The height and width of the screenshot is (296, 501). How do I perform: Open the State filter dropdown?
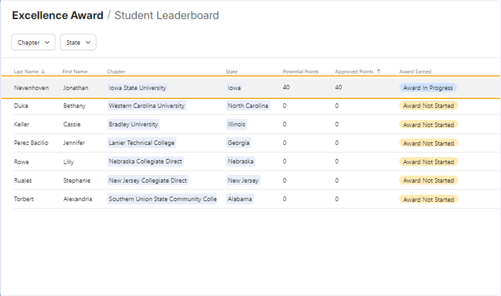[x=78, y=42]
